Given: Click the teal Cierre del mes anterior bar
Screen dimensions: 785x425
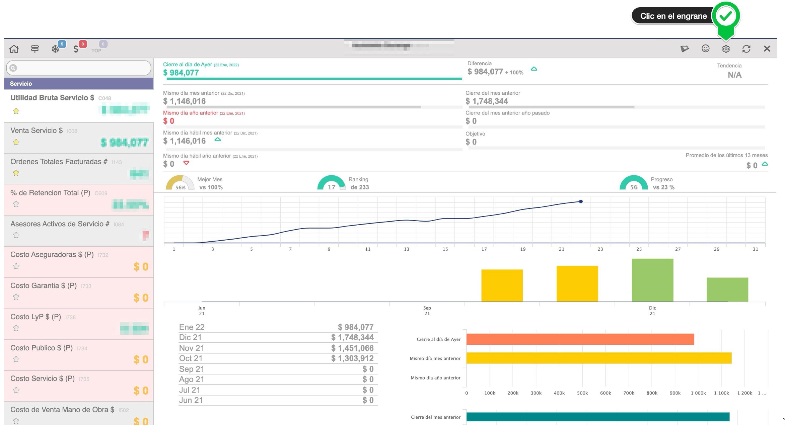Looking at the screenshot, I should coord(598,417).
